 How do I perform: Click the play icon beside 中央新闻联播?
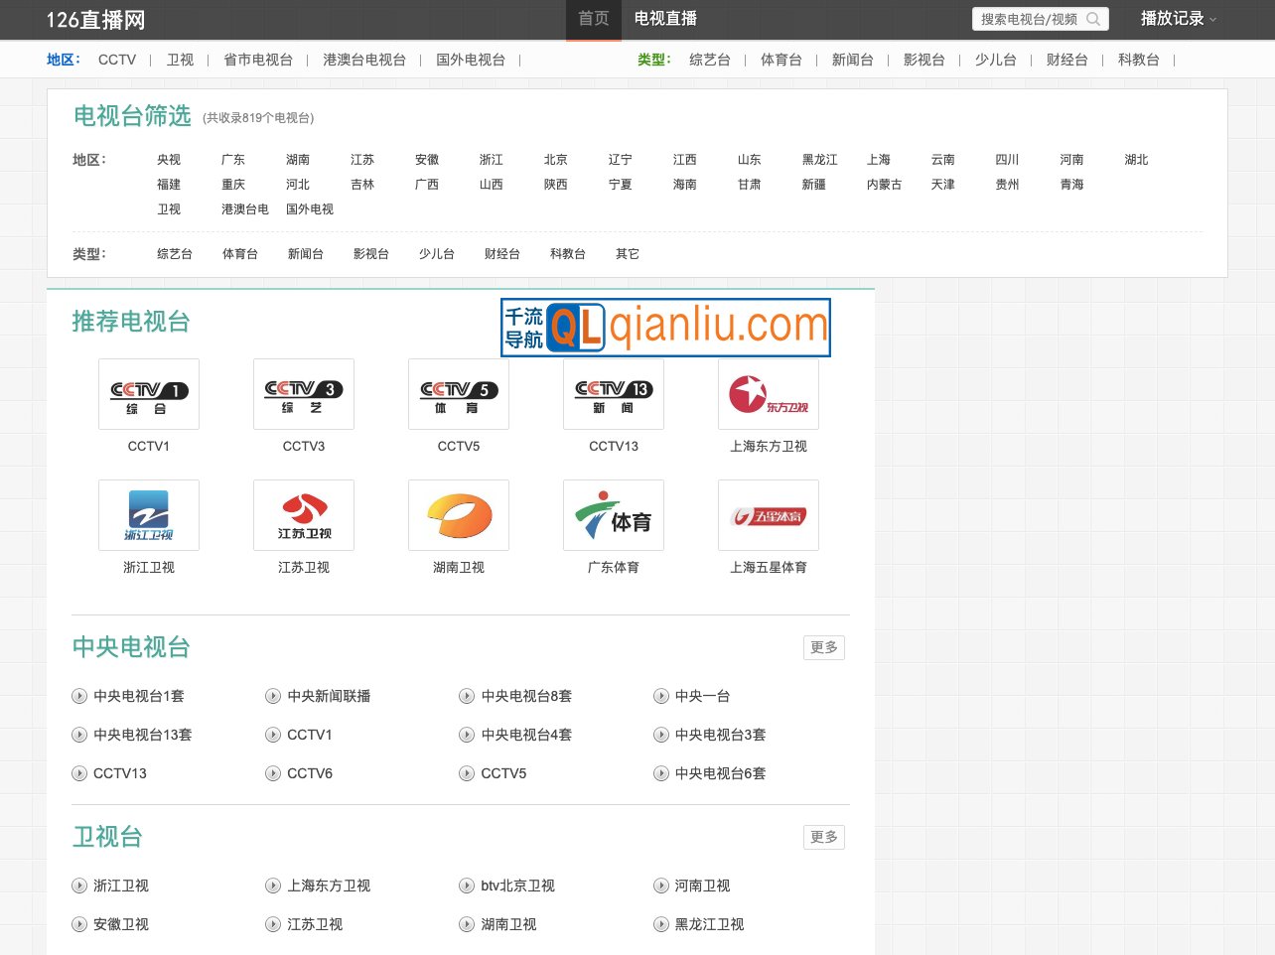click(273, 696)
